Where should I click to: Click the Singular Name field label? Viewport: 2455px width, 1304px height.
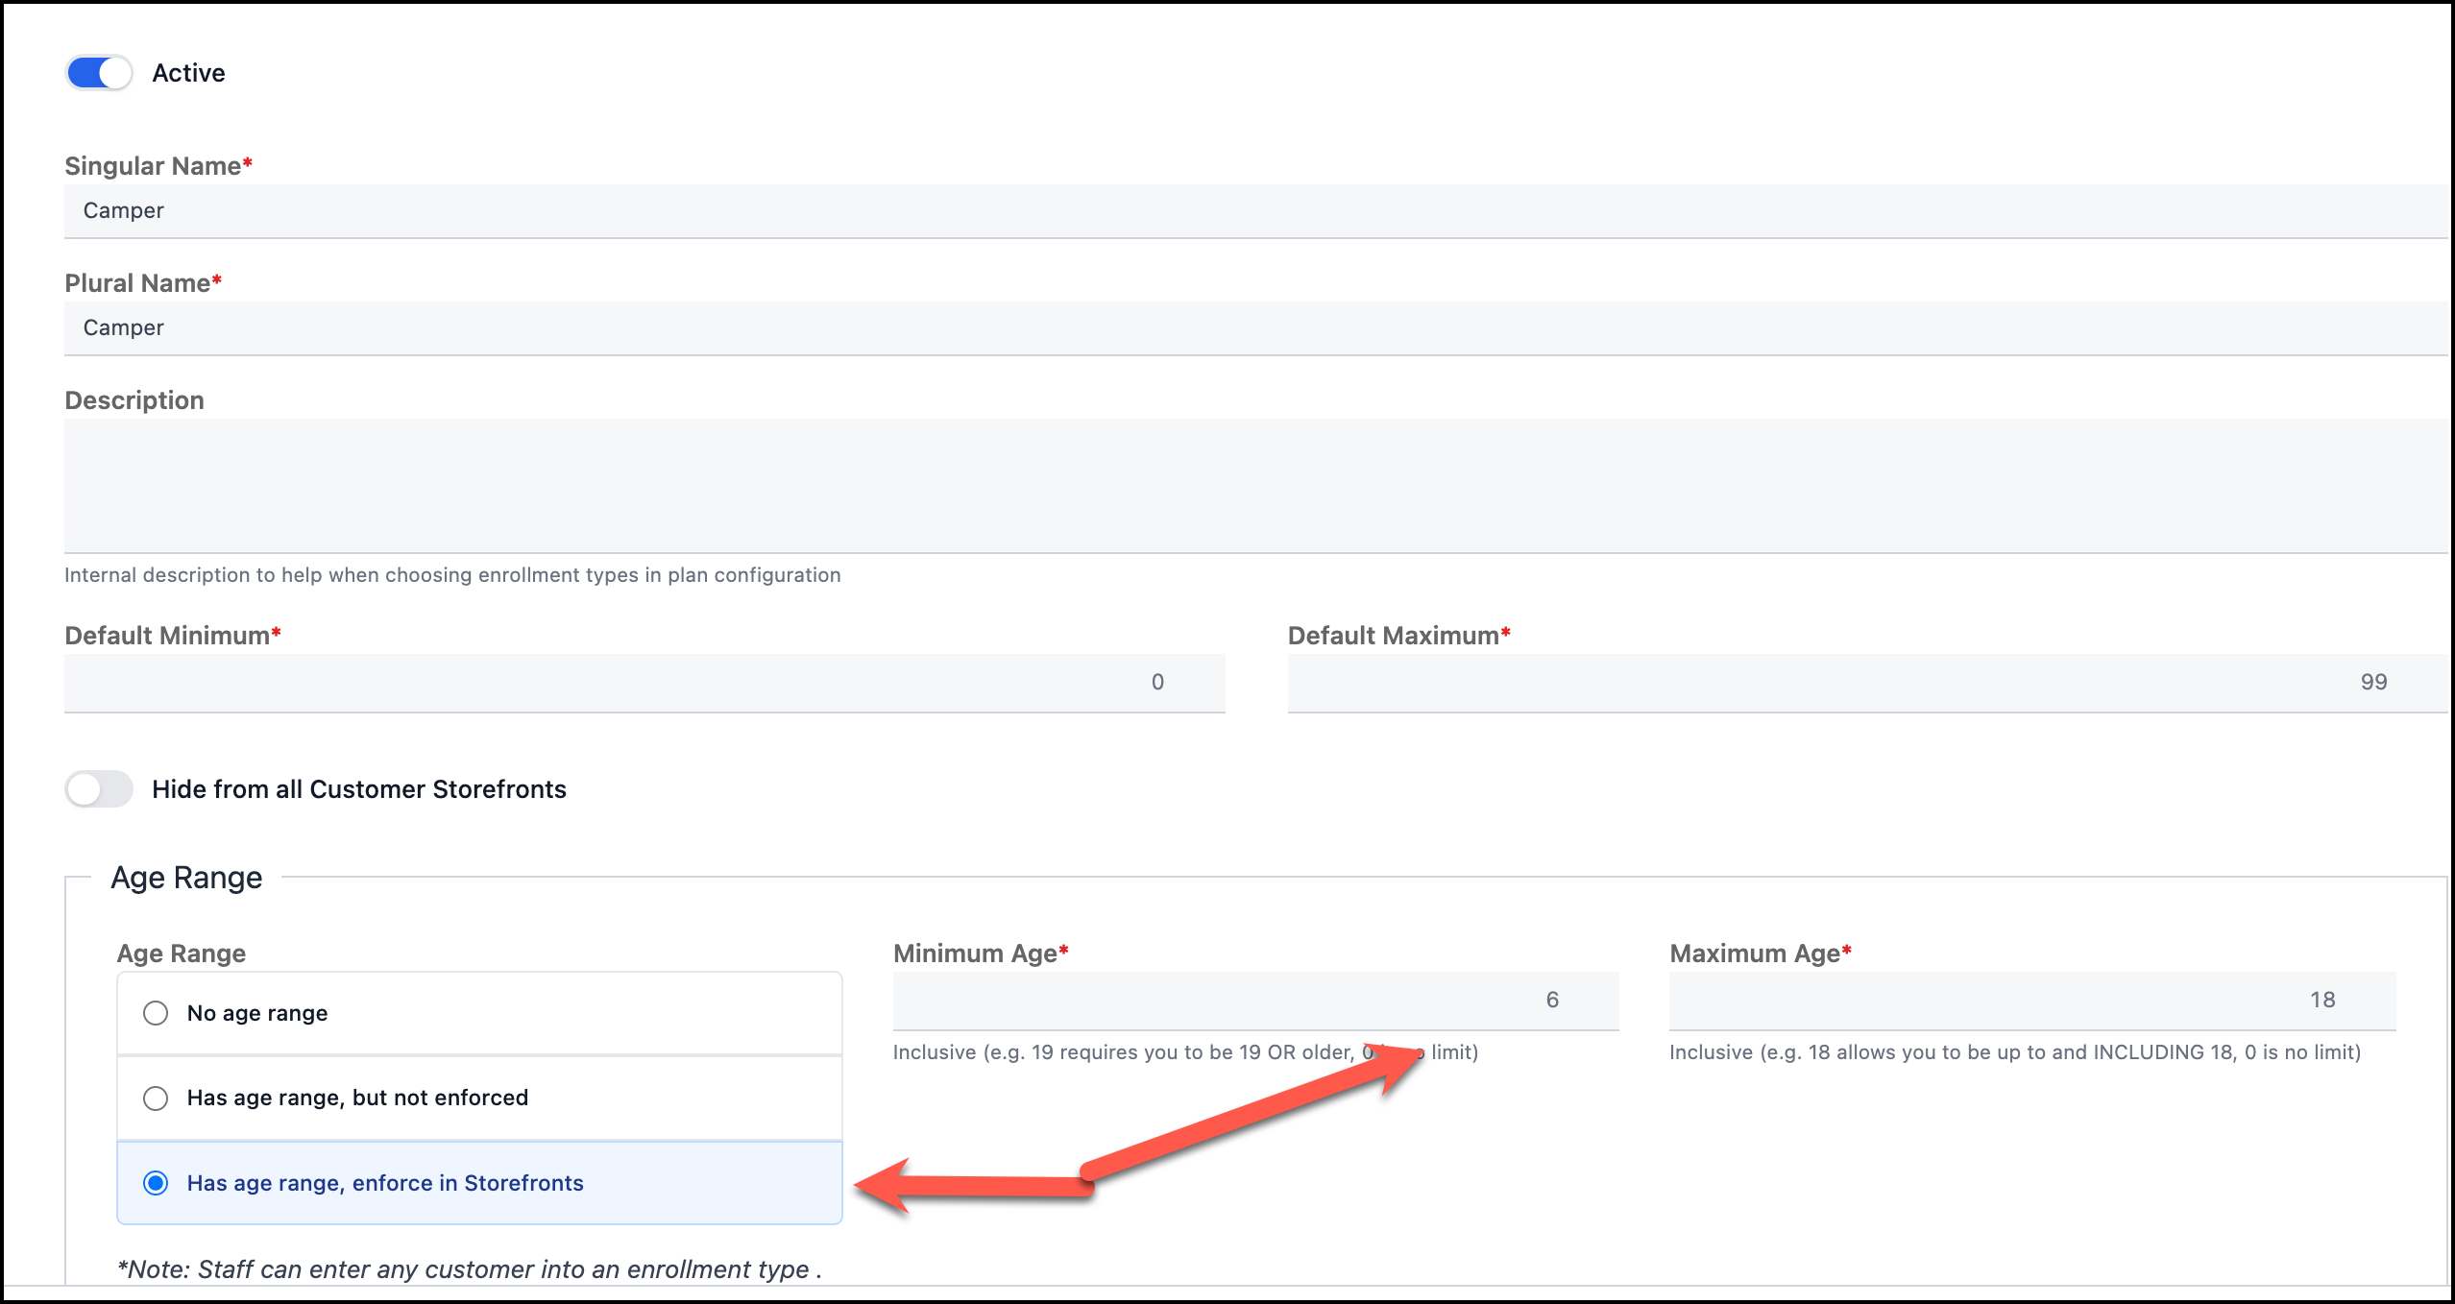(153, 166)
